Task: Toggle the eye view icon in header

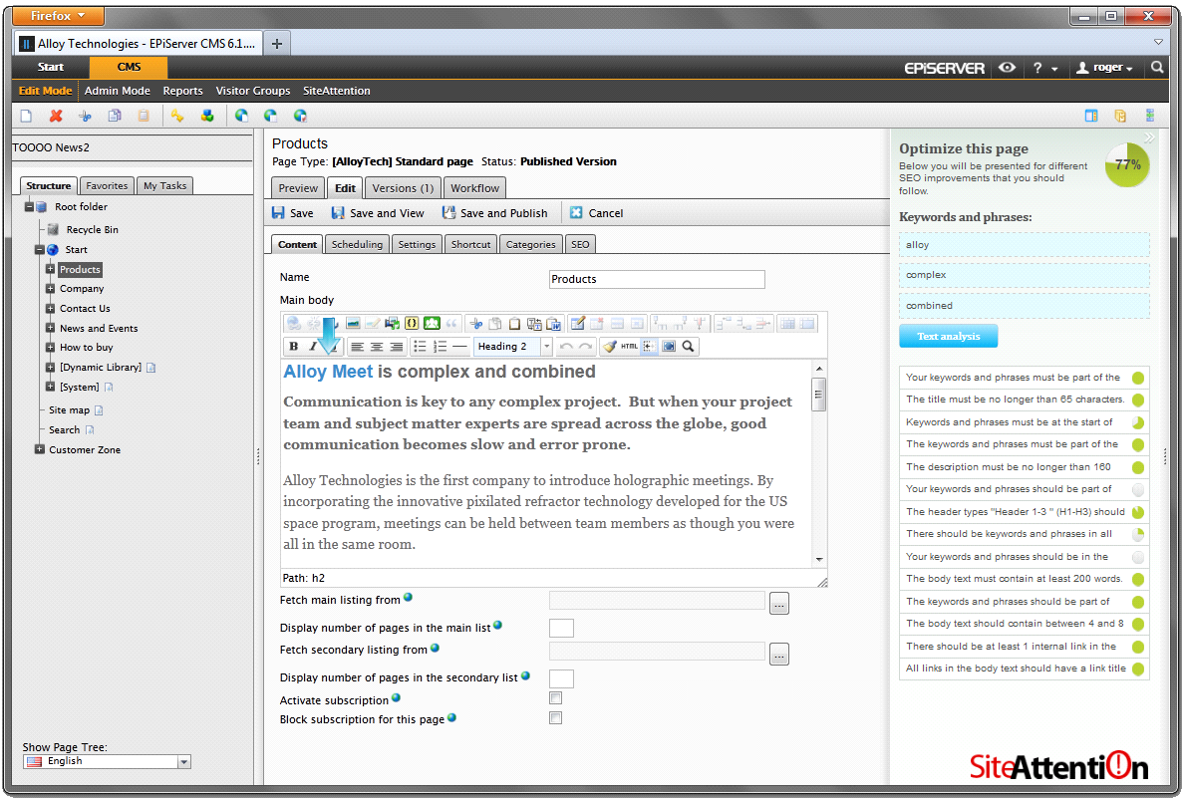Action: click(1008, 68)
